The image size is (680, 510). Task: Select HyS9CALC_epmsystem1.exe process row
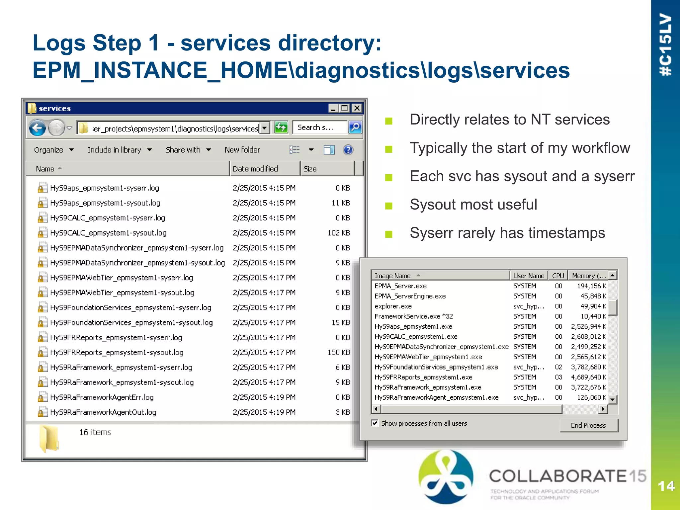tap(490, 336)
